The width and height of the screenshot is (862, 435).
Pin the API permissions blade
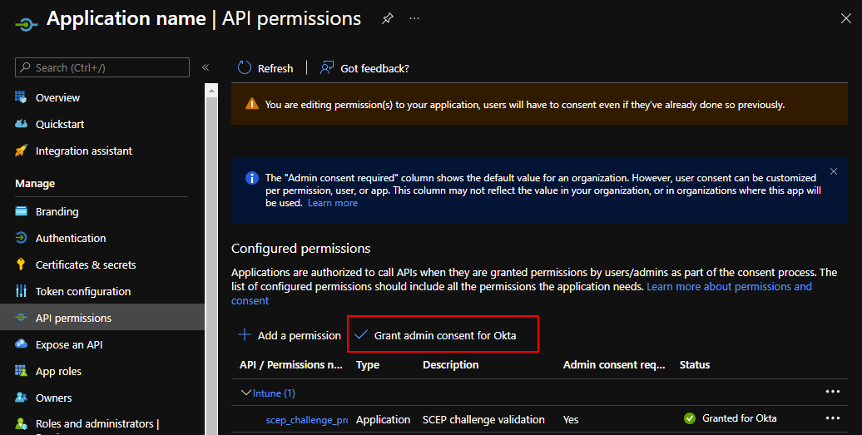[x=388, y=18]
